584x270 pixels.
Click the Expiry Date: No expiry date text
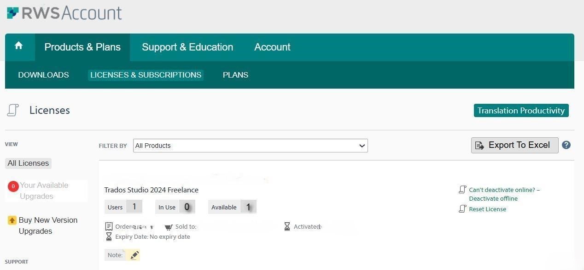tap(152, 236)
